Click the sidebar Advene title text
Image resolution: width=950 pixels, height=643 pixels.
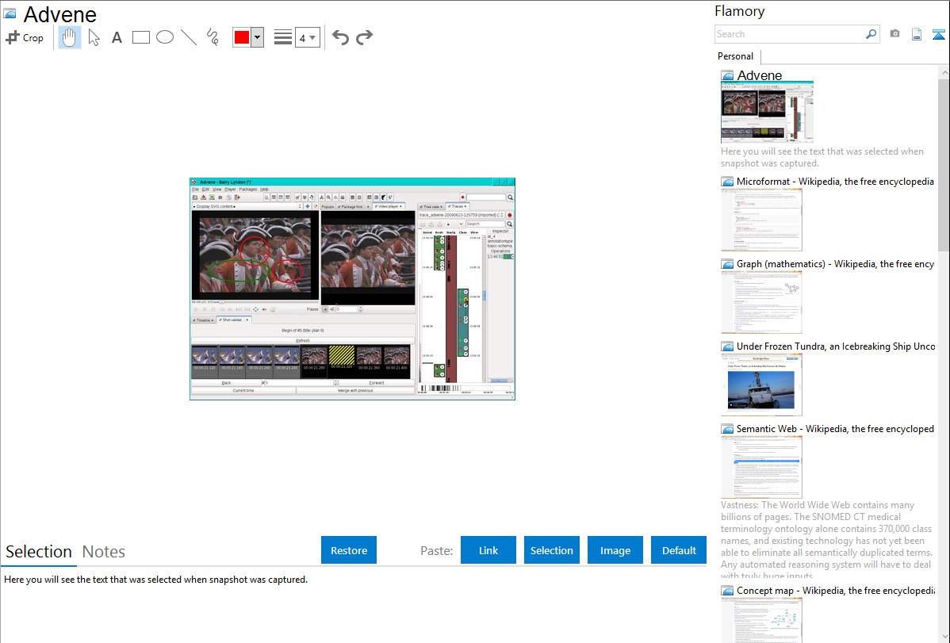(759, 75)
